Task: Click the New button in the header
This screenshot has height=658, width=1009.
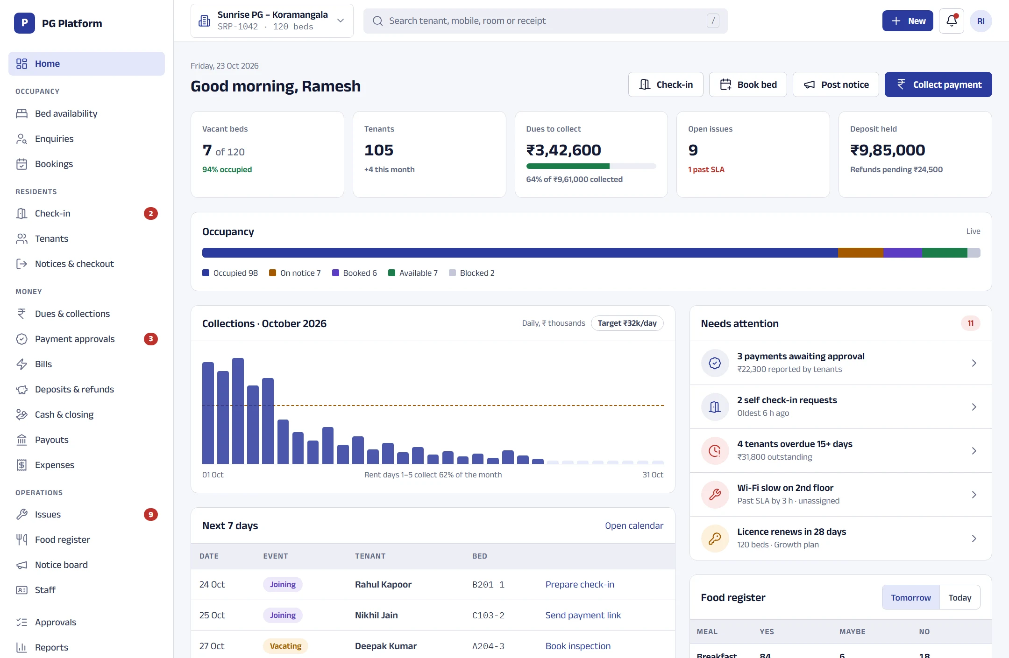Action: point(908,21)
